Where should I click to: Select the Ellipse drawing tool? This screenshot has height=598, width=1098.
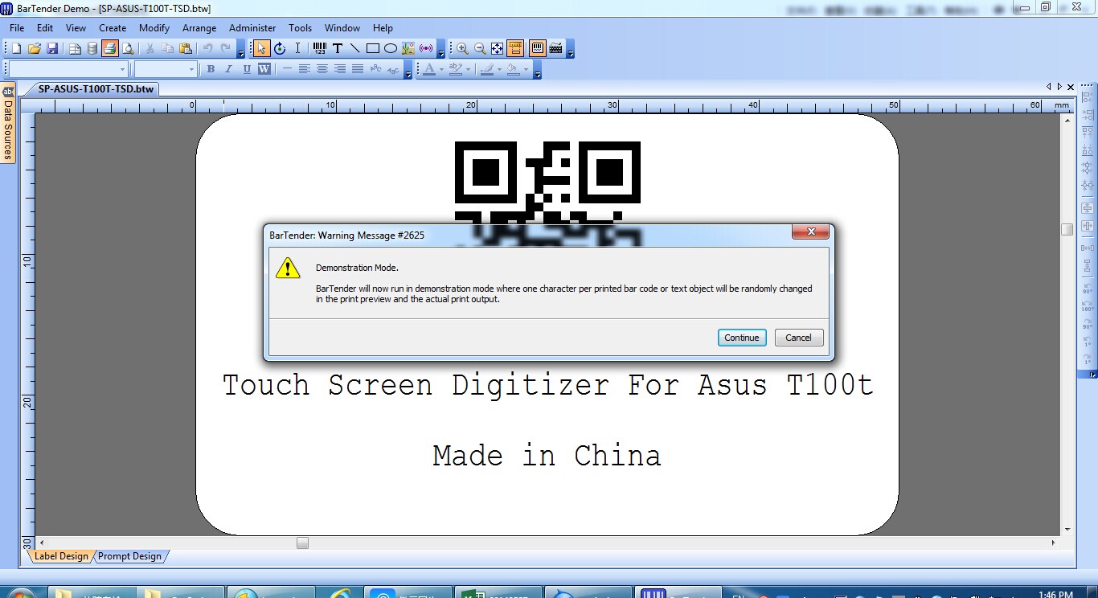(x=391, y=49)
